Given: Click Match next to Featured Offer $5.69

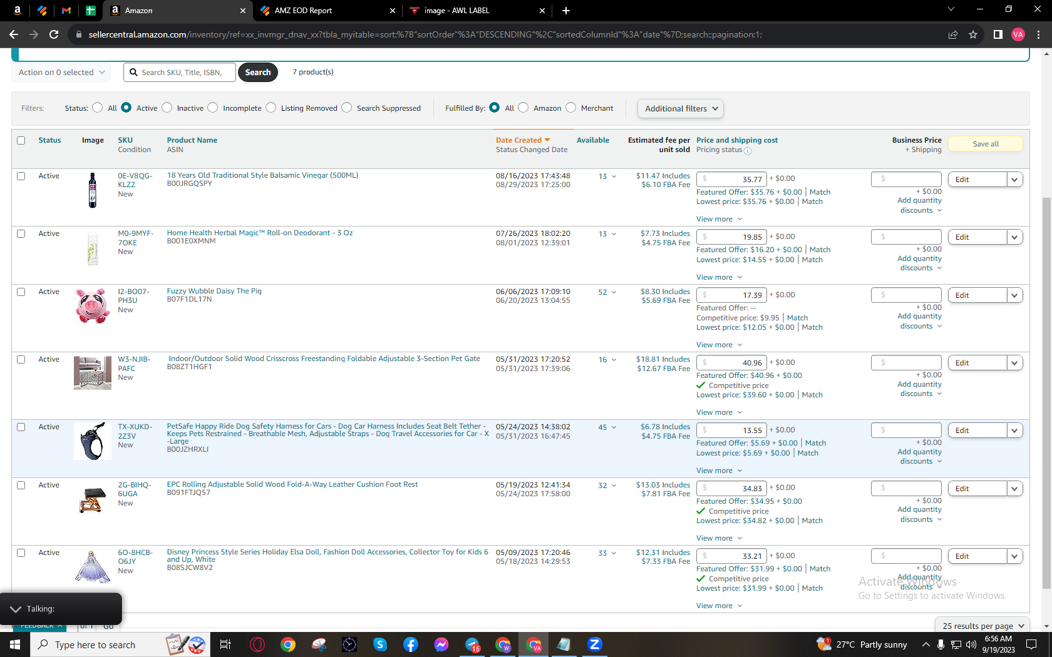Looking at the screenshot, I should click(x=815, y=443).
